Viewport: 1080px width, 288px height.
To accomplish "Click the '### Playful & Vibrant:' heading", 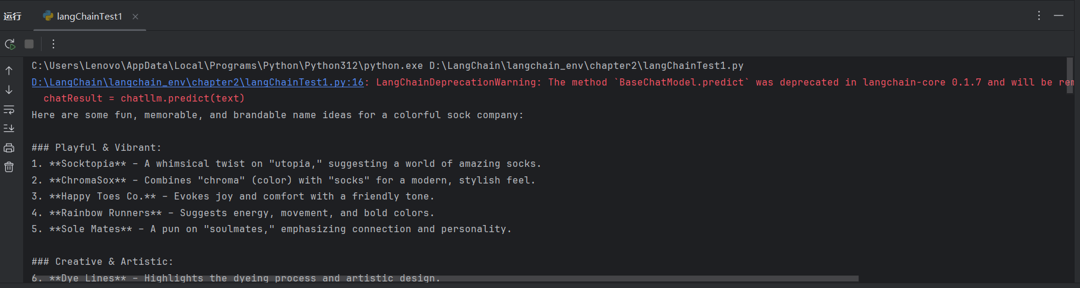I will pyautogui.click(x=97, y=148).
